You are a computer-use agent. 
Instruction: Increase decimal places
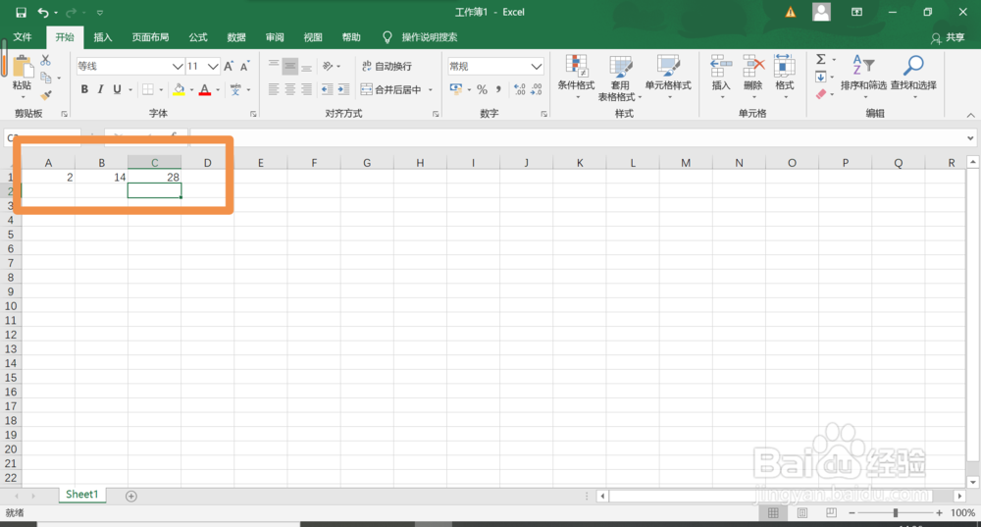(519, 89)
